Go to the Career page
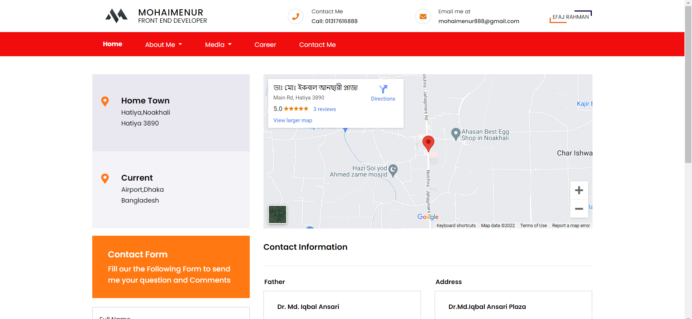Screen dimensions: 692x319 click(x=265, y=45)
